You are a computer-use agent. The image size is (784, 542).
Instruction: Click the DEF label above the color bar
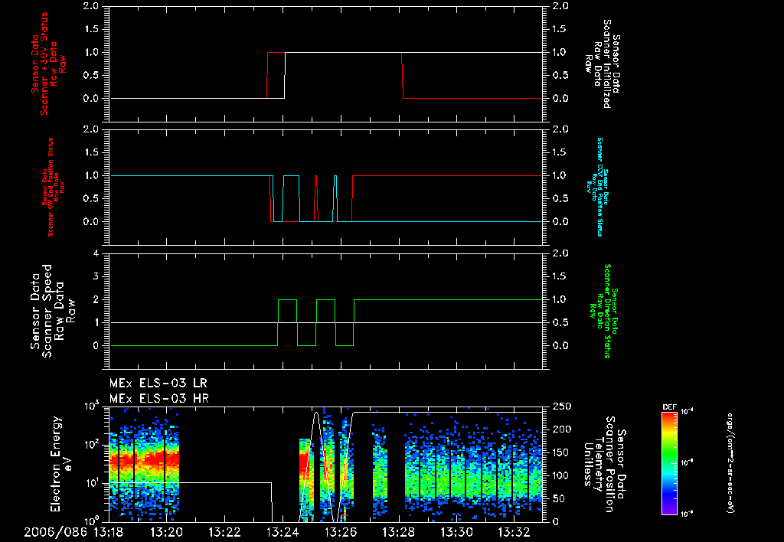tap(669, 407)
